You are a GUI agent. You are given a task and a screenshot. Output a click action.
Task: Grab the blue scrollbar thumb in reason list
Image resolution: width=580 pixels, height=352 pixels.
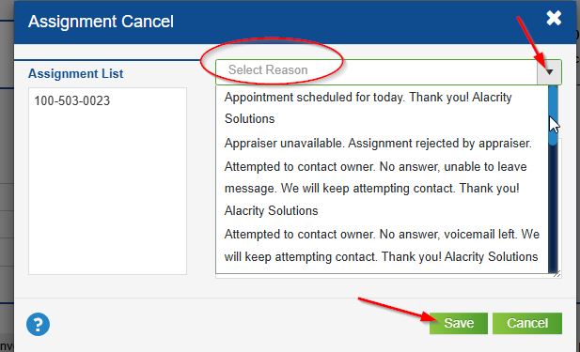(553, 115)
